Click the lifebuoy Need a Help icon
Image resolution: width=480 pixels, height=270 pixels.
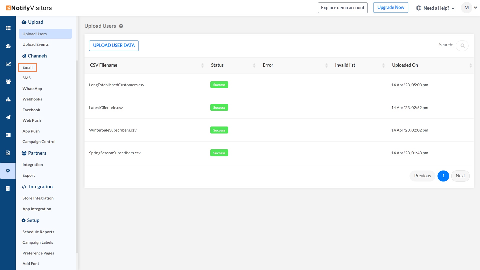coord(418,8)
